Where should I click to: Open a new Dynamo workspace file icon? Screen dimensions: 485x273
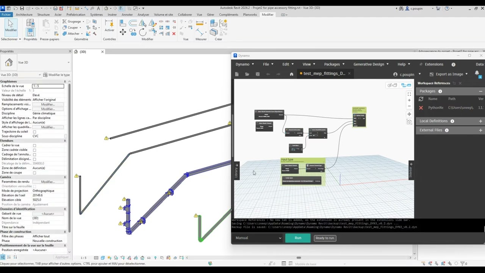tap(237, 74)
